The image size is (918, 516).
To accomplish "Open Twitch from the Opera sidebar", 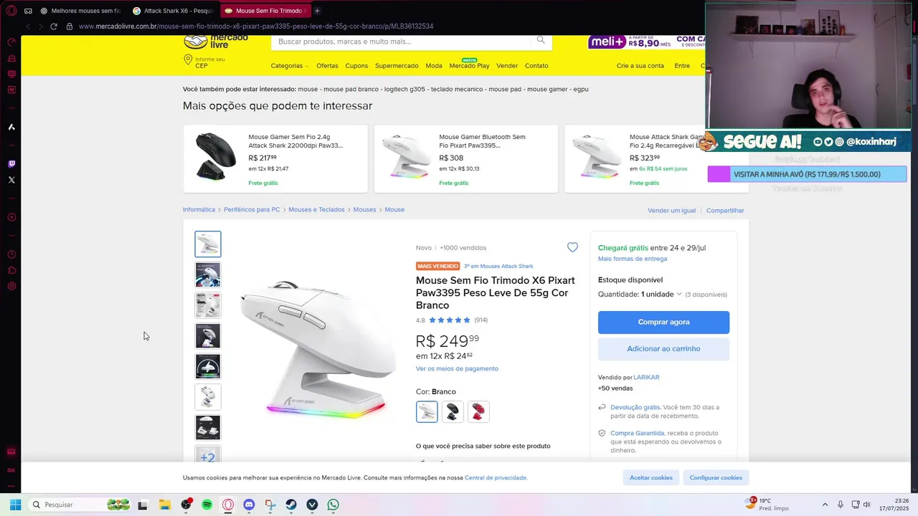I will 11,164.
